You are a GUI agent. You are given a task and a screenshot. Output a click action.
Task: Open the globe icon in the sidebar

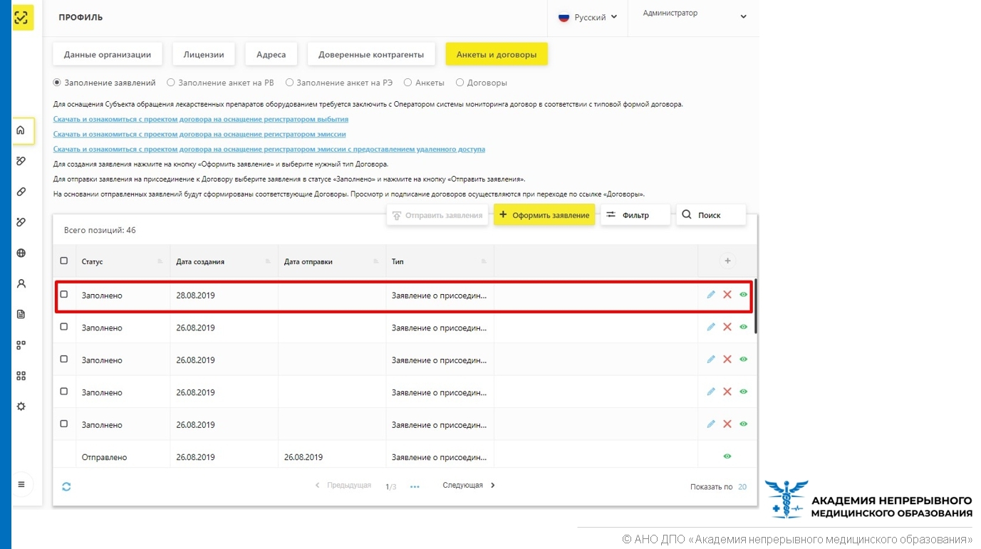(21, 253)
